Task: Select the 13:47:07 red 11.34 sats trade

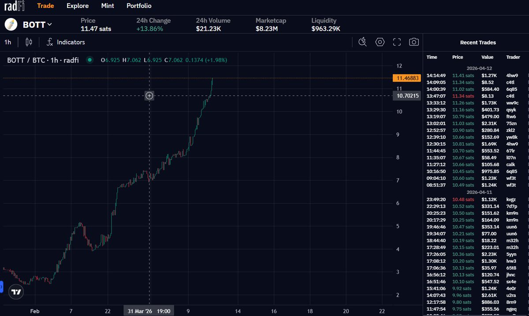Action: pyautogui.click(x=476, y=96)
